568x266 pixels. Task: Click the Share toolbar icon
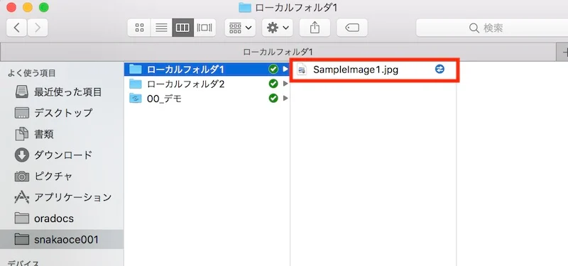315,28
